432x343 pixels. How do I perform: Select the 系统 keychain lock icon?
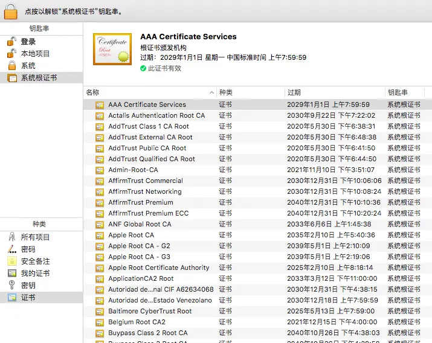12,65
